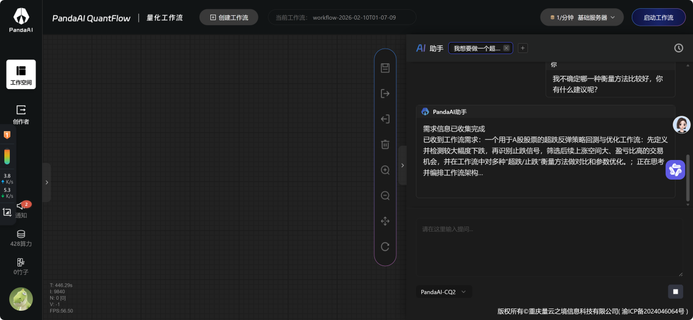Click the PandaAI助手 message avatar icon
The width and height of the screenshot is (693, 320).
tap(425, 111)
